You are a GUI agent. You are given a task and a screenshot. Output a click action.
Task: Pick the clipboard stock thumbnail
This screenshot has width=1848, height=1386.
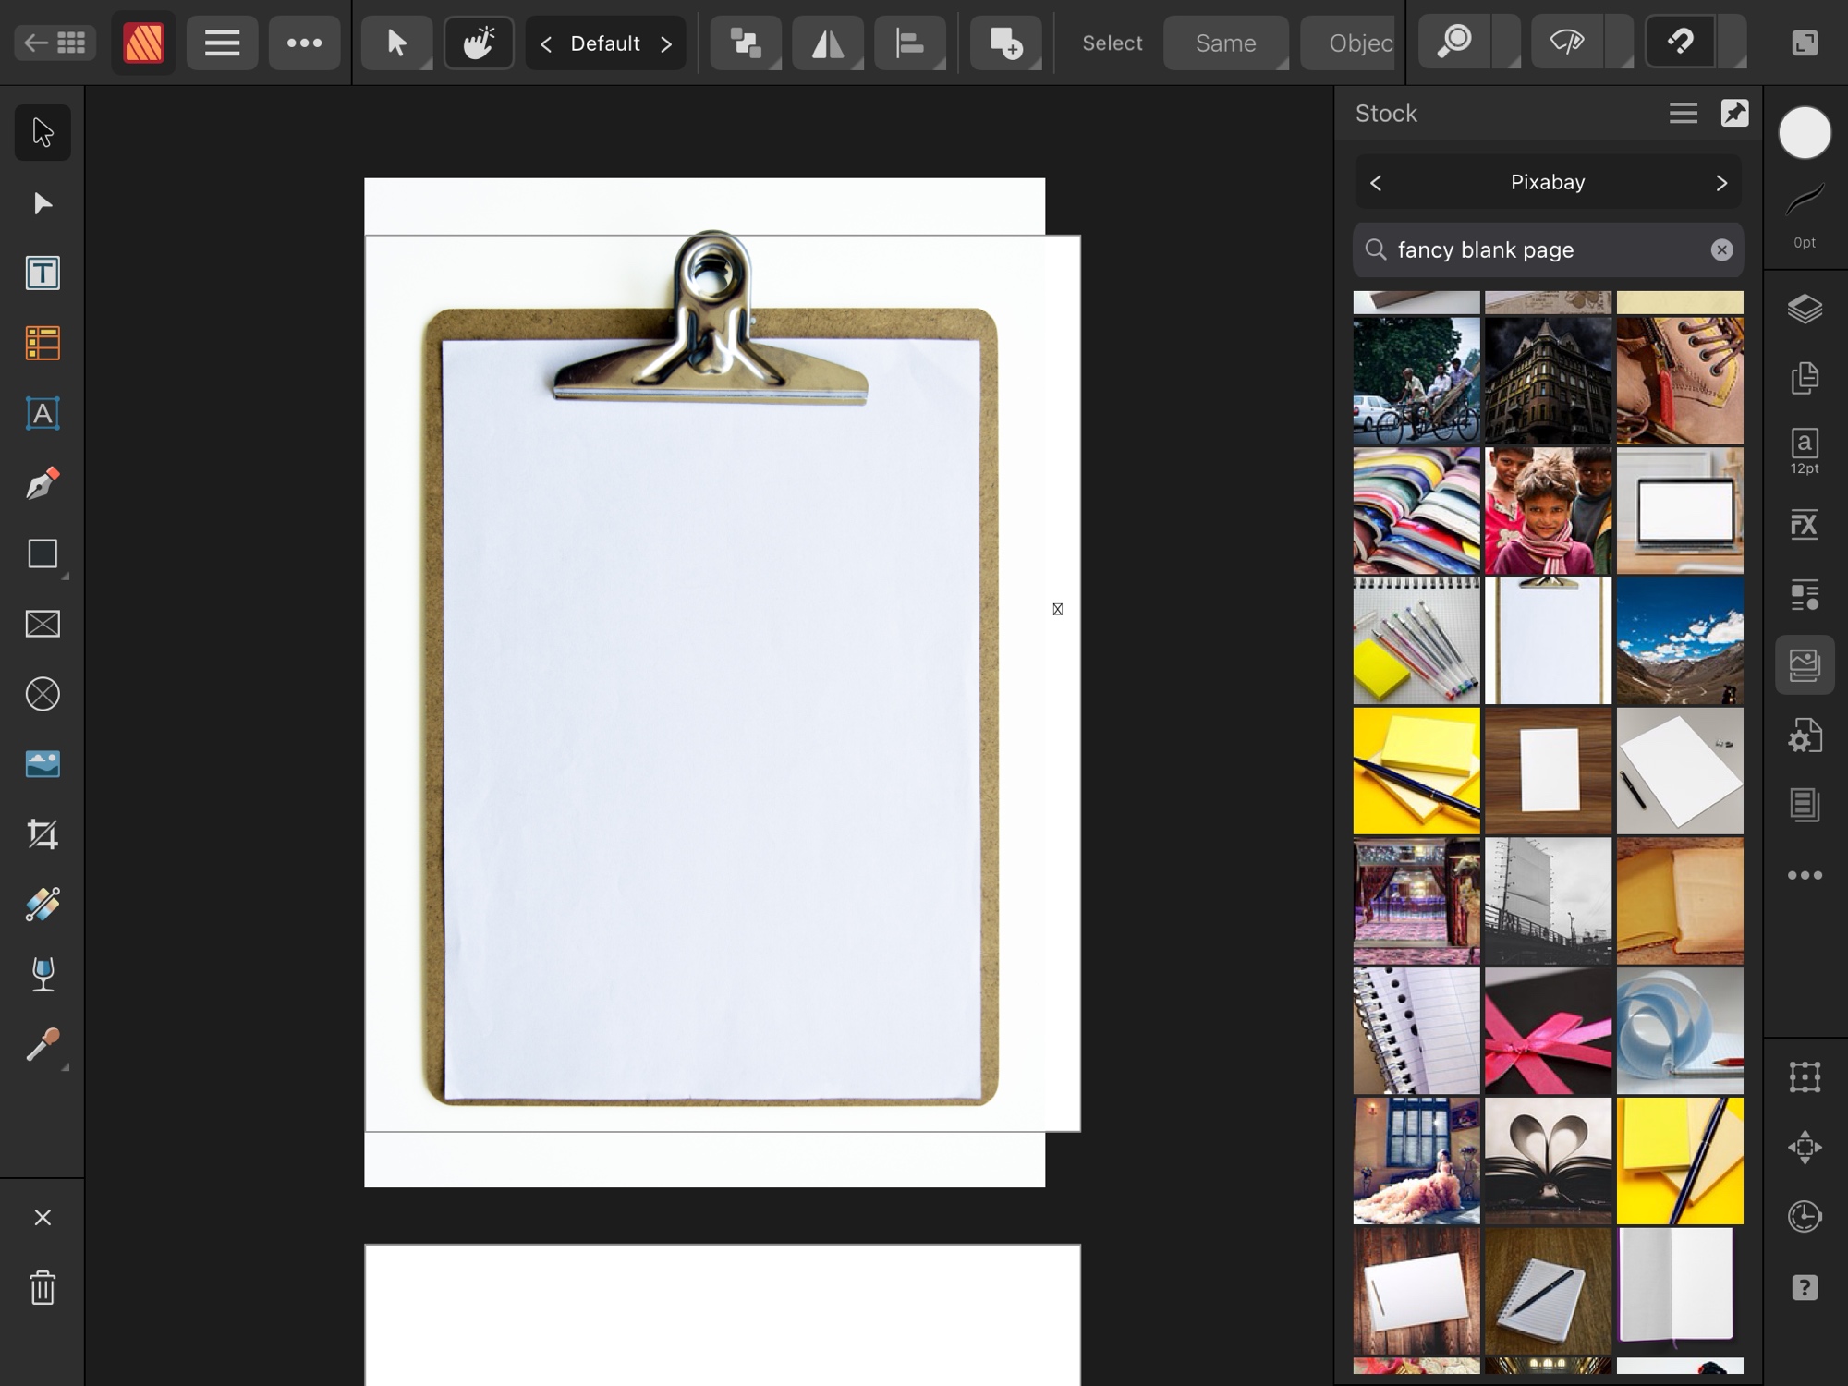click(x=1548, y=641)
